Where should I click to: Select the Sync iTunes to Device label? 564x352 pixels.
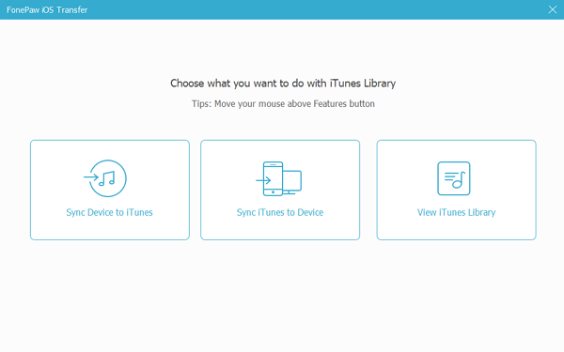[280, 213]
